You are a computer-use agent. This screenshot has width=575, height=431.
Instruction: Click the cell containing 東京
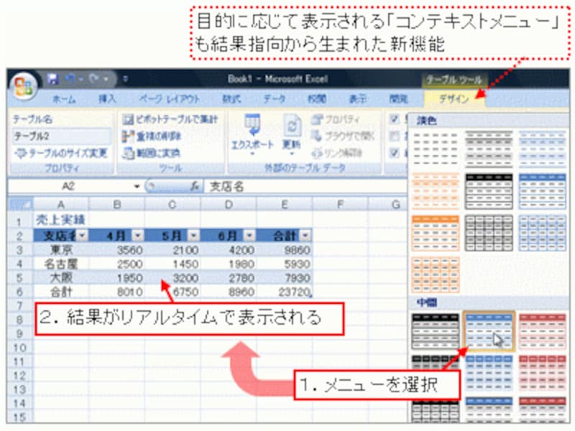[x=61, y=250]
